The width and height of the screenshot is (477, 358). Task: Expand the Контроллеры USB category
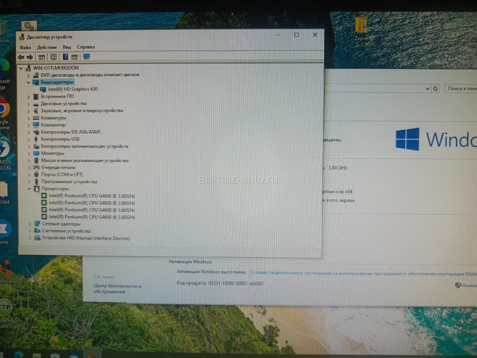click(x=29, y=139)
